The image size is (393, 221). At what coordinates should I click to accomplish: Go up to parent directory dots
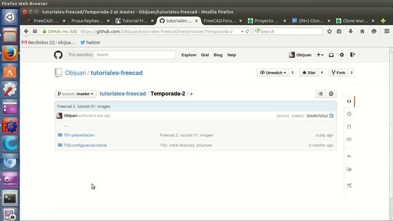click(66, 125)
